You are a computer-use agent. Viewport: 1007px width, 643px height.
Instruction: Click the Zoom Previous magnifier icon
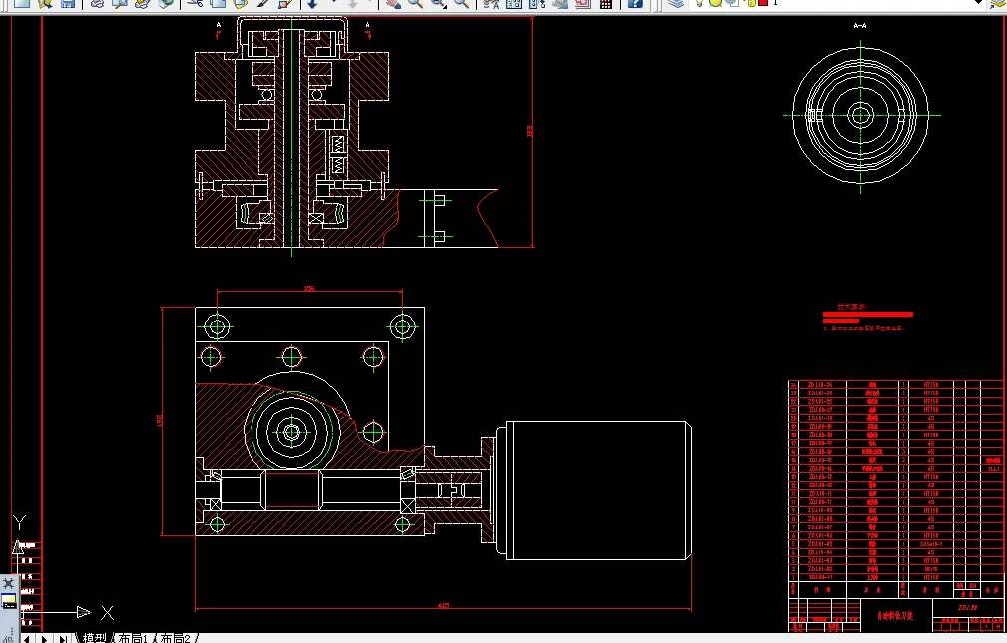462,3
